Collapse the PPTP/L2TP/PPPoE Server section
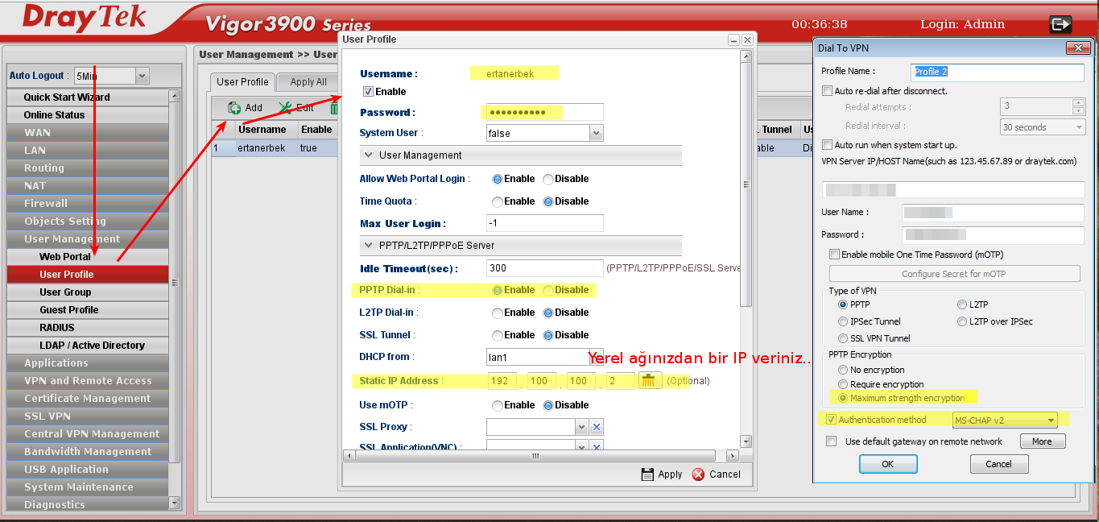Viewport: 1099px width, 522px height. click(x=369, y=245)
